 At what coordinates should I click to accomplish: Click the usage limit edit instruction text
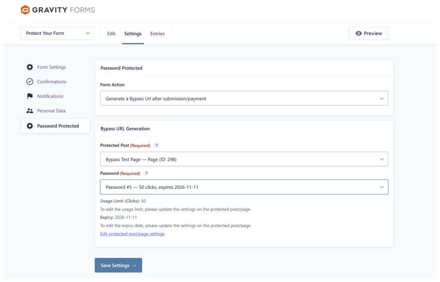pyautogui.click(x=176, y=209)
